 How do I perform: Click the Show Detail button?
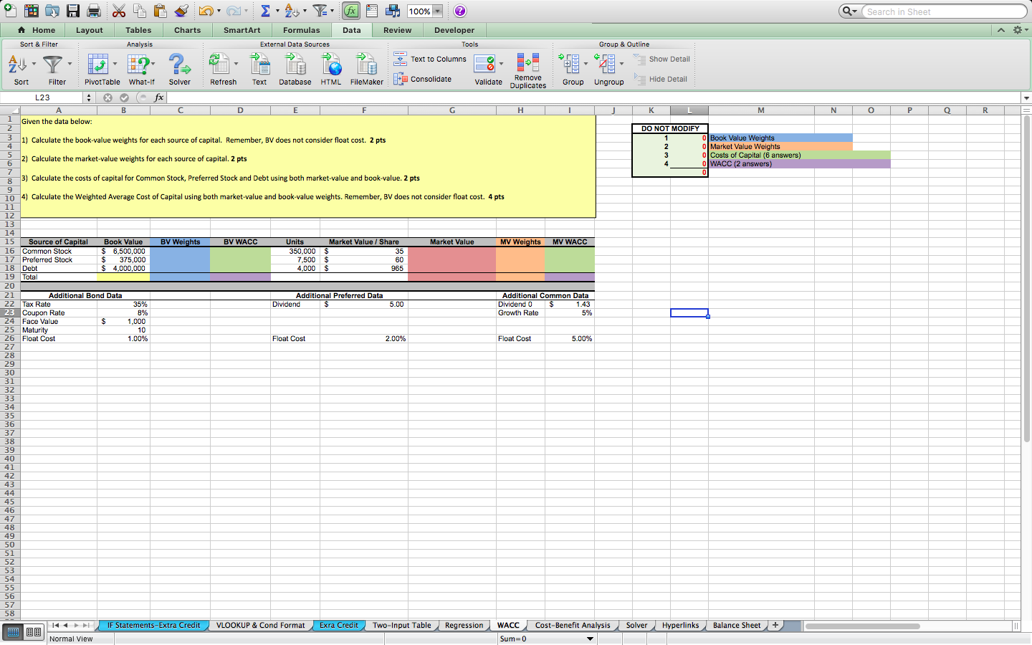661,59
